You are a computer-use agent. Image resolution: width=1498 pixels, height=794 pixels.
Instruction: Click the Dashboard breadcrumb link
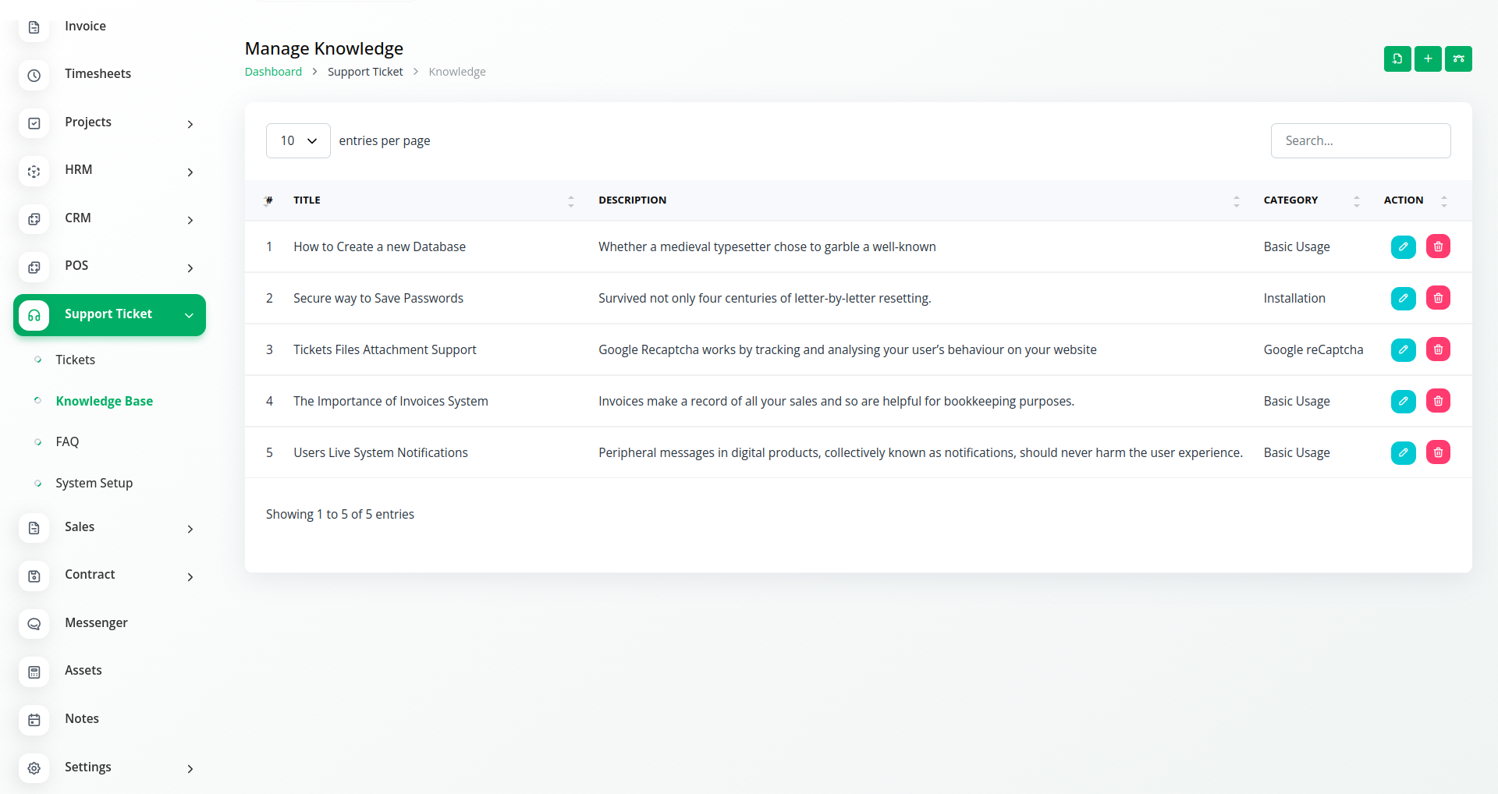[273, 72]
